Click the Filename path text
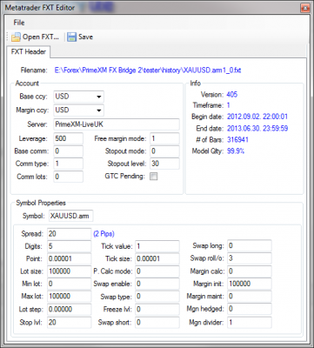314x348 pixels. (148, 70)
